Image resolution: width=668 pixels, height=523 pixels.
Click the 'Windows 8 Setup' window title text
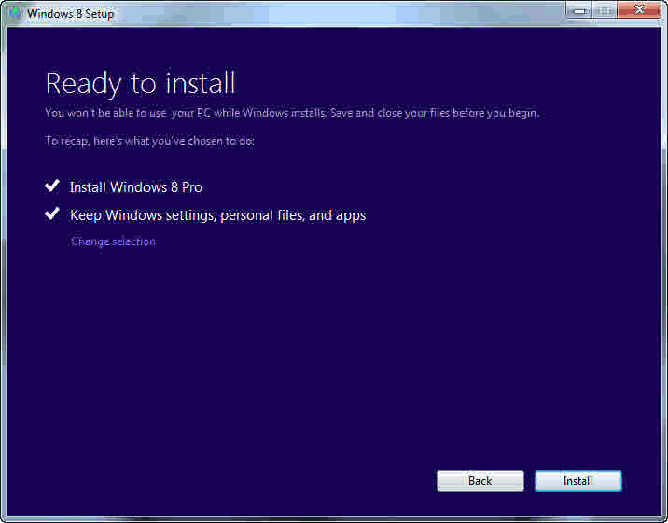(x=70, y=14)
